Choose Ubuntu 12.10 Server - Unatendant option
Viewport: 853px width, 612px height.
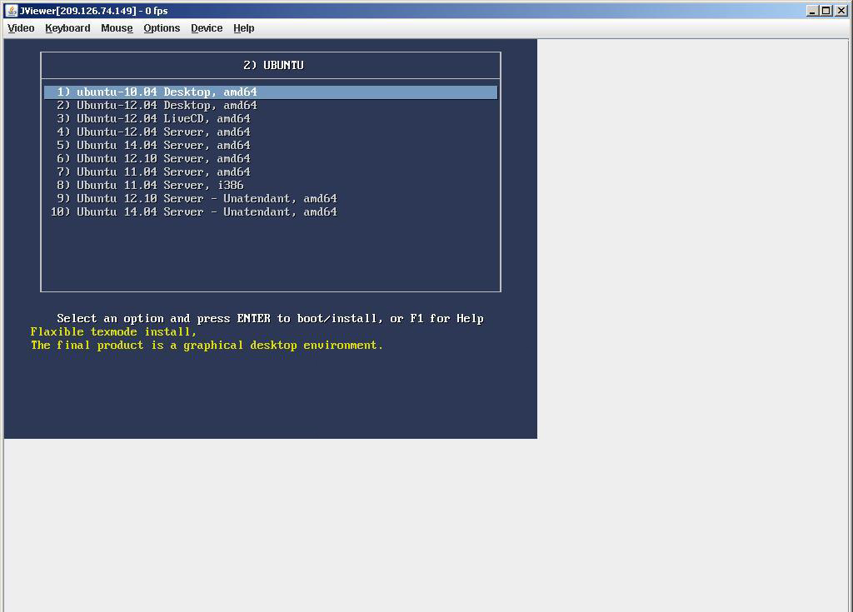207,199
